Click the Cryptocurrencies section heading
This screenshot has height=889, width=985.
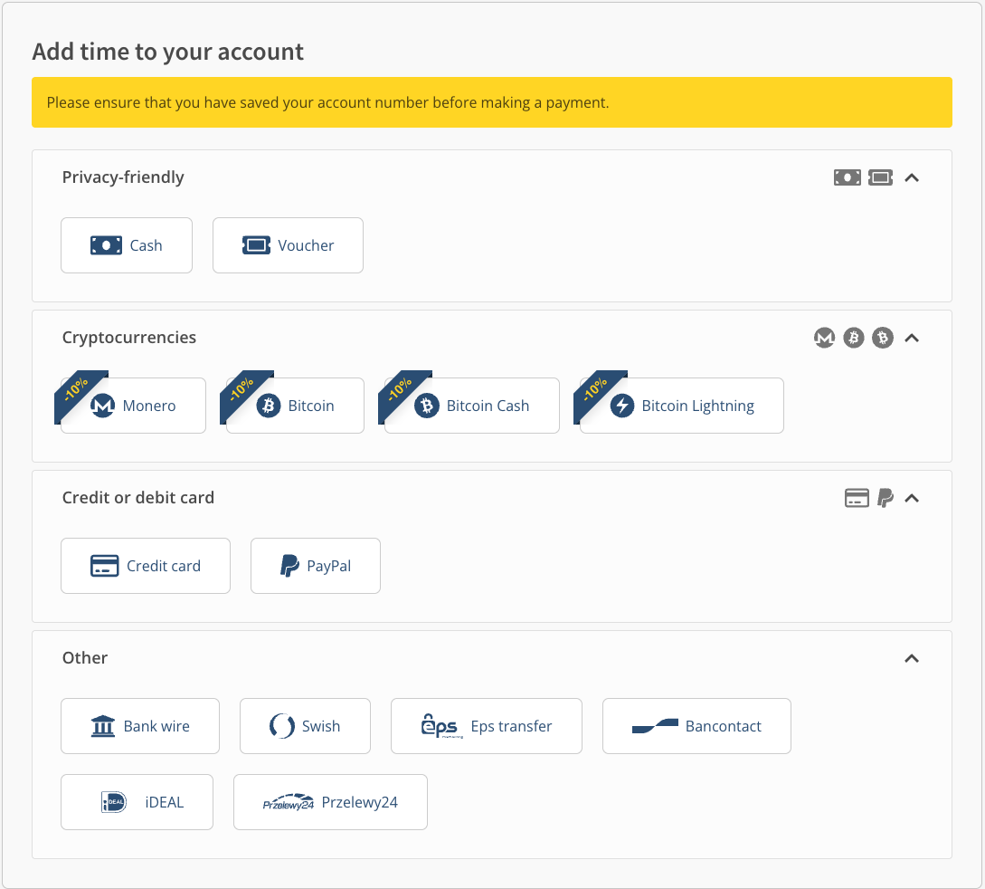click(x=129, y=338)
